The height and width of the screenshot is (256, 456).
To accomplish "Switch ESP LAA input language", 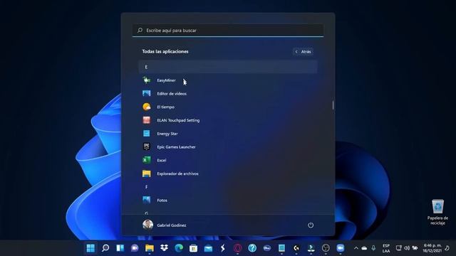I will pos(386,248).
